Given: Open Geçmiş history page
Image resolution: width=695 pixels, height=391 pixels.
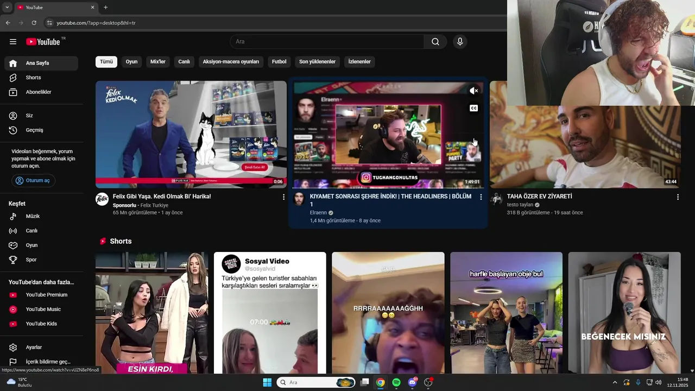Looking at the screenshot, I should 41,130.
